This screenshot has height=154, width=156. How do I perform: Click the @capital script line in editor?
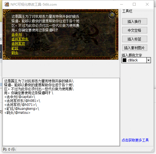[19, 97]
